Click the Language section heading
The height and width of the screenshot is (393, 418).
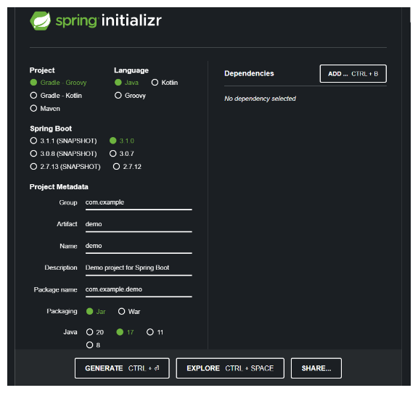coord(131,70)
